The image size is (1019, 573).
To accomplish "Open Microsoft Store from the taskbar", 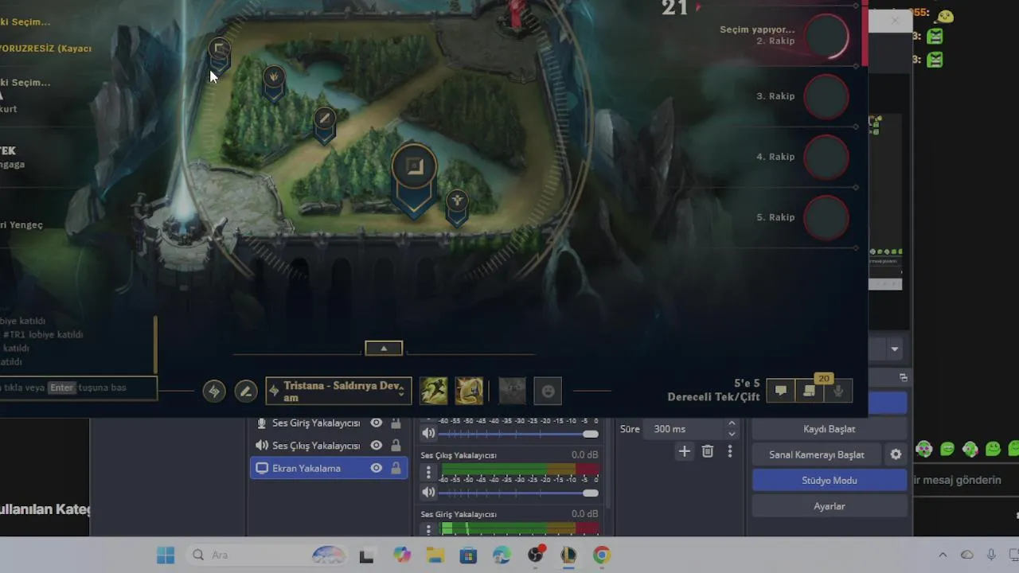I will pos(468,555).
